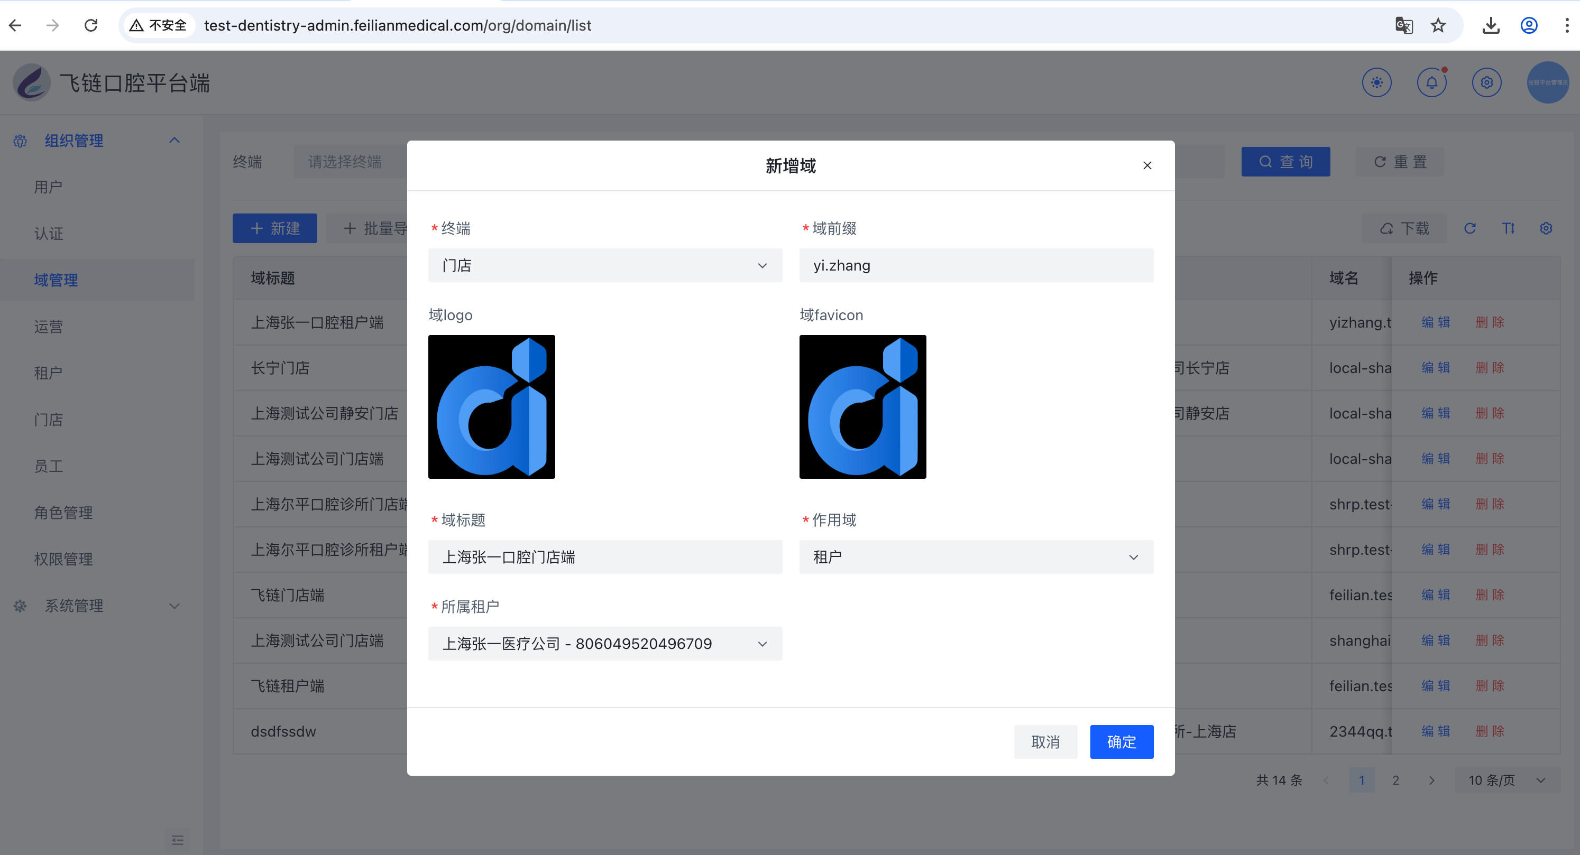Collapse sidebar with bottom menu icon
1580x855 pixels.
[x=177, y=840]
